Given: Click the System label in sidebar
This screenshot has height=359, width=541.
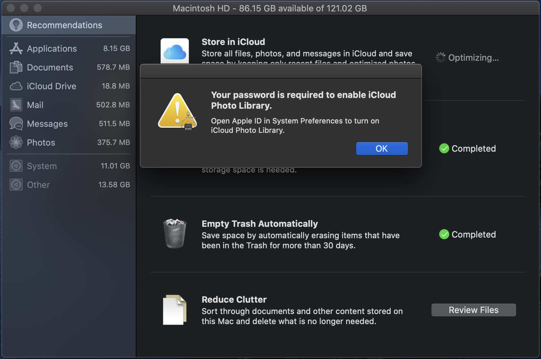Looking at the screenshot, I should [x=42, y=166].
